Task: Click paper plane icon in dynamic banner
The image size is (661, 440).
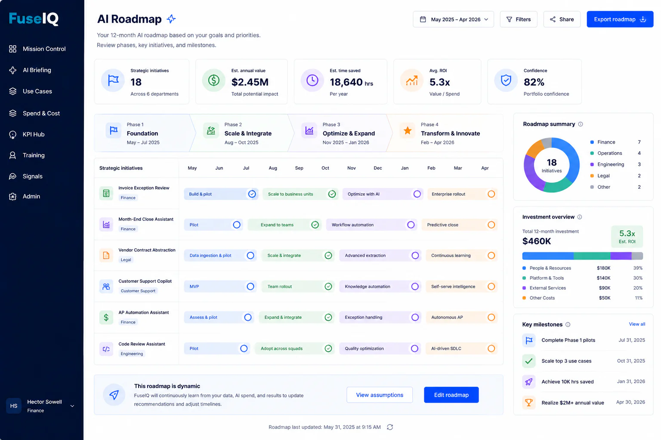Action: 114,395
